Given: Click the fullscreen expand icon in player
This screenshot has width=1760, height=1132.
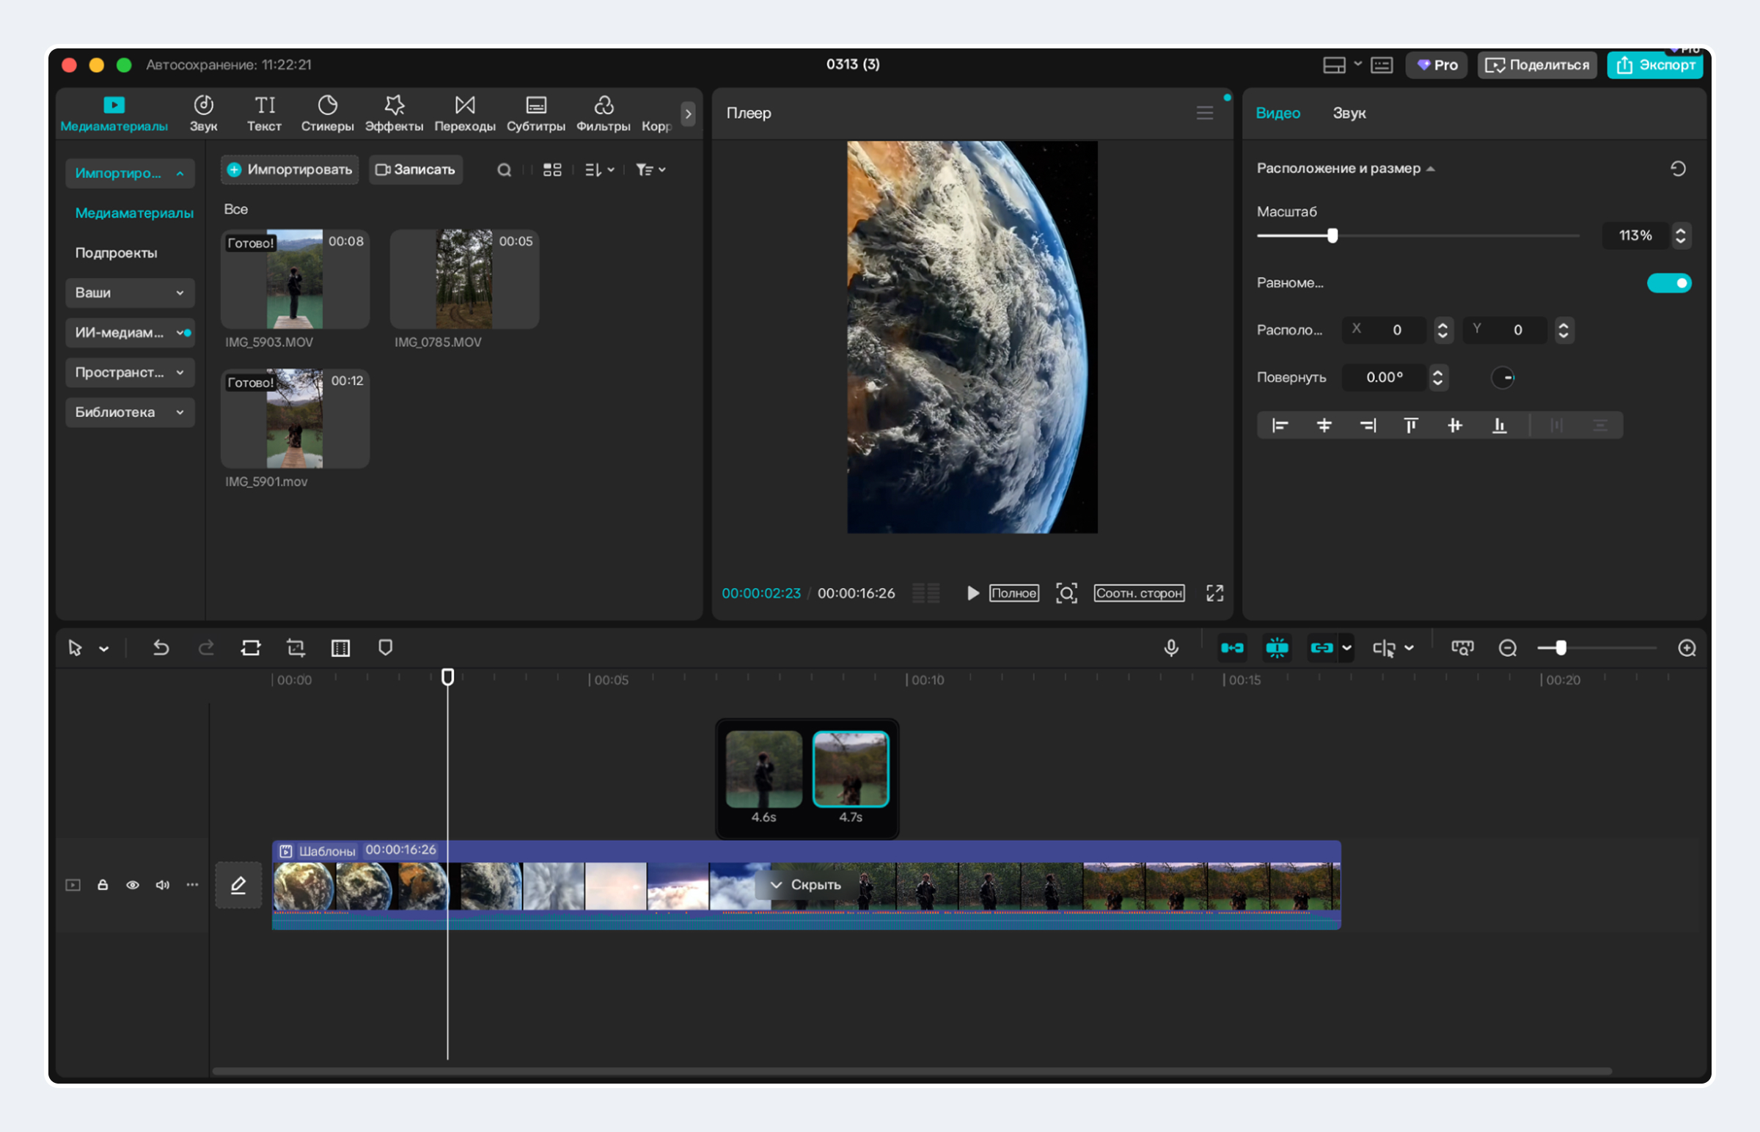Looking at the screenshot, I should click(1214, 593).
